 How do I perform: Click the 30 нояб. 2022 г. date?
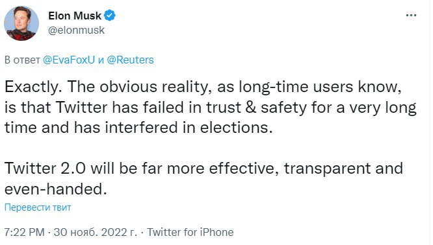(x=96, y=232)
